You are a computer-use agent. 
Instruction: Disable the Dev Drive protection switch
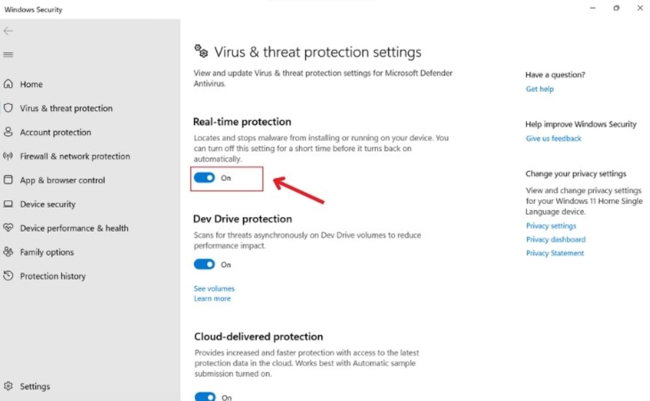tap(205, 264)
